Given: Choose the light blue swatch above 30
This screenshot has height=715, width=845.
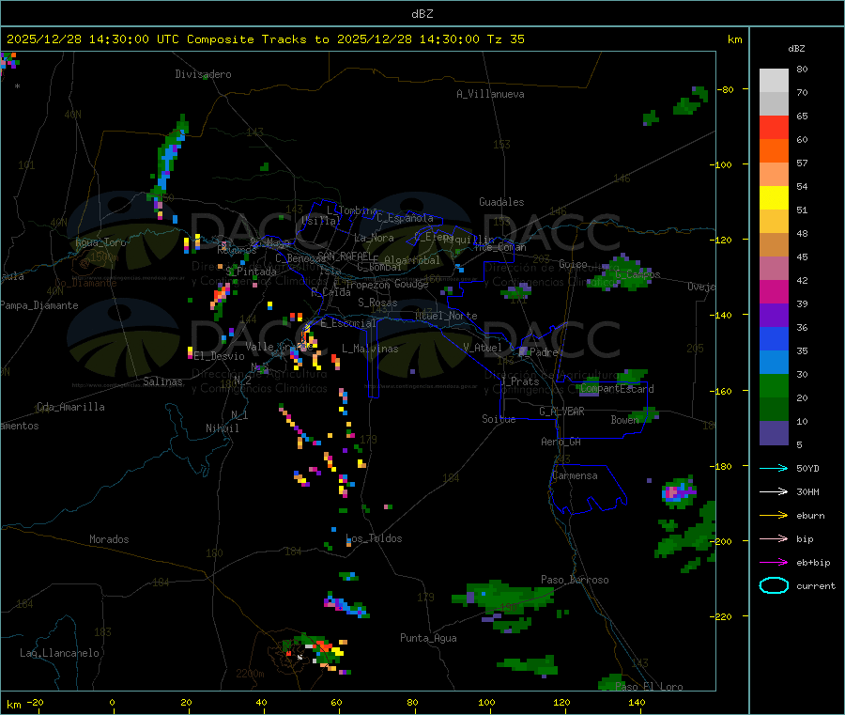Looking at the screenshot, I should tap(774, 363).
